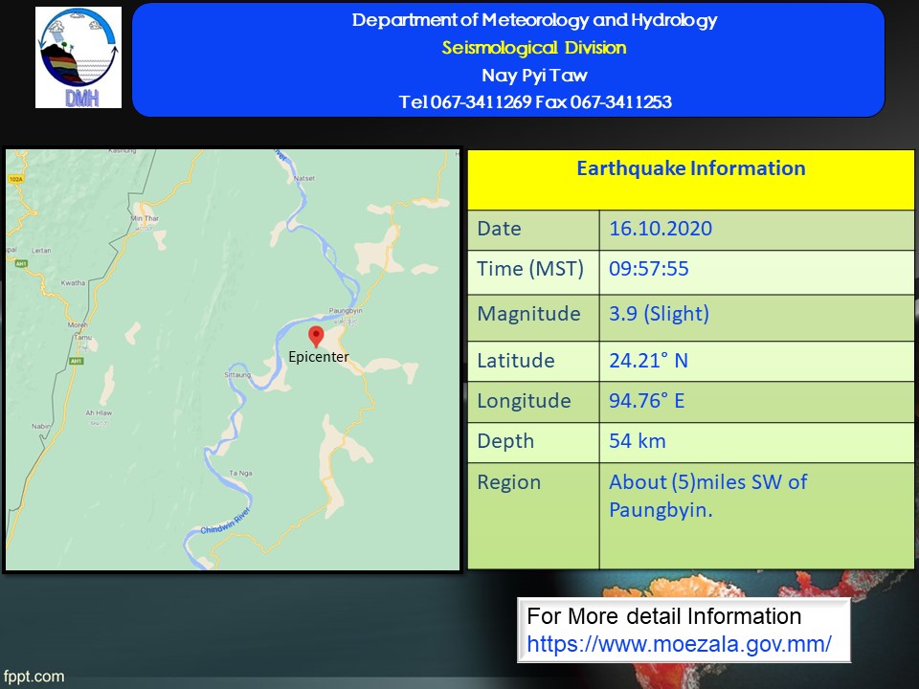
Task: Click the 102A road shield on map
Action: (x=16, y=178)
